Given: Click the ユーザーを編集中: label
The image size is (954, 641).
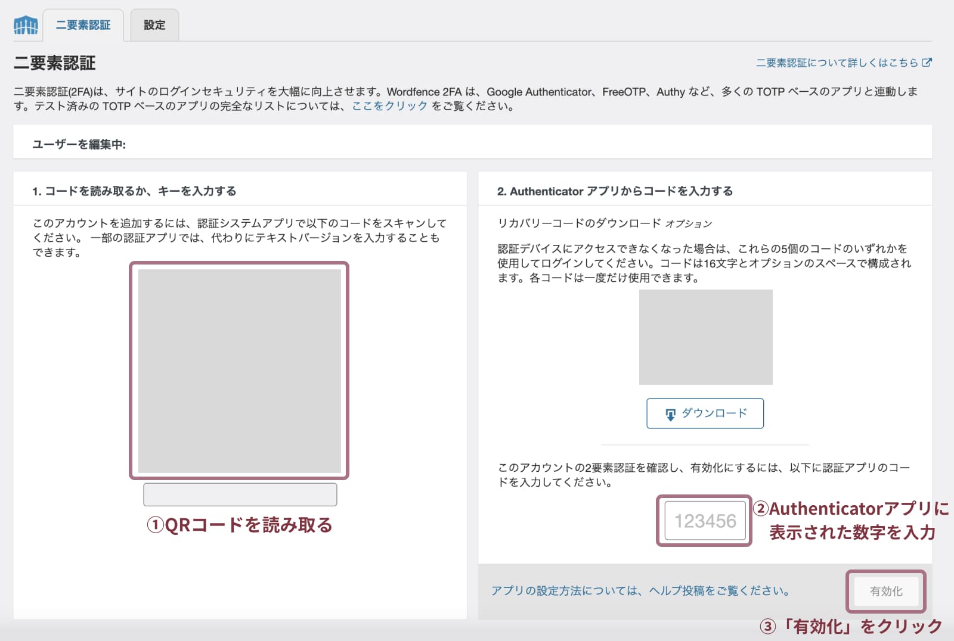Looking at the screenshot, I should 79,144.
